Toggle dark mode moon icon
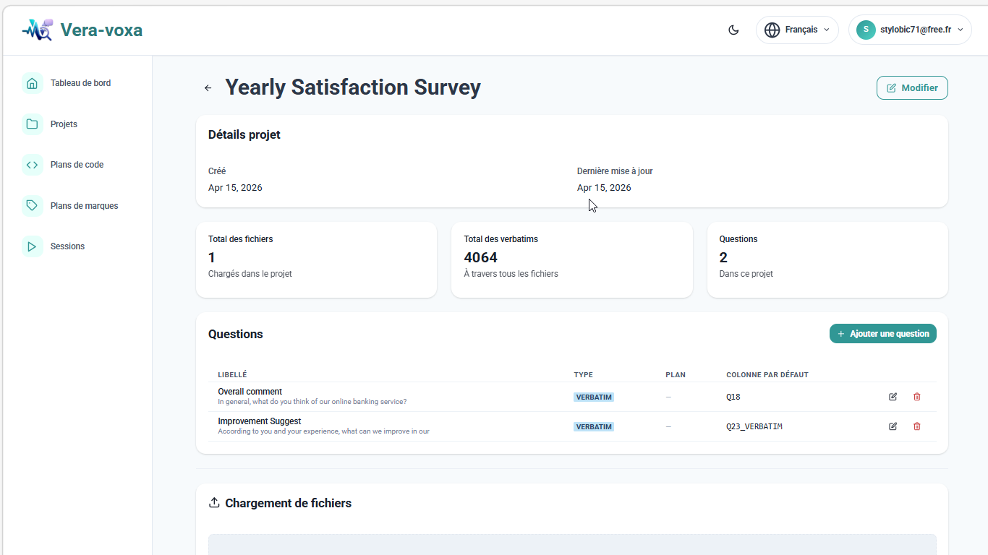 click(733, 30)
